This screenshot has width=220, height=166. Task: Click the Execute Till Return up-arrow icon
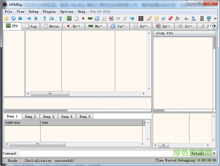click(60, 18)
